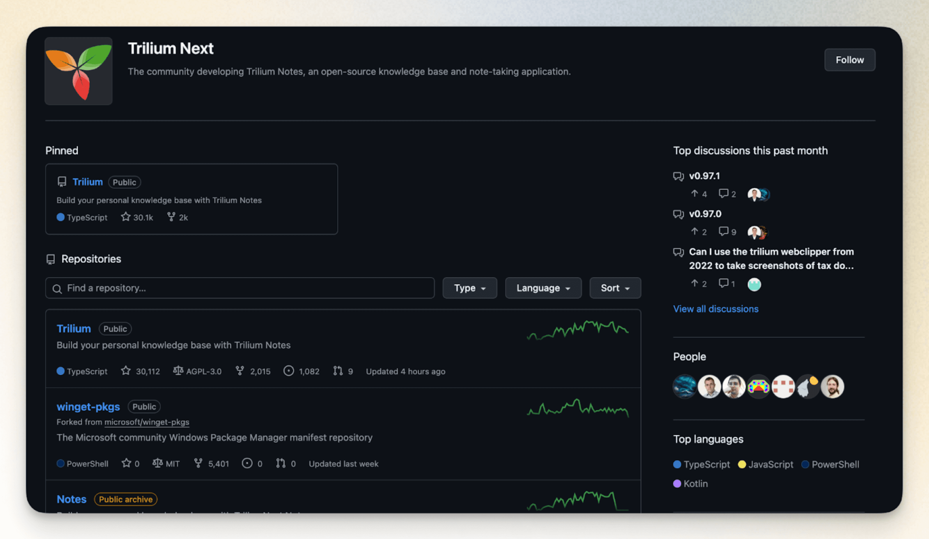Viewport: 929px width, 539px height.
Task: Open the Language filter dropdown
Action: coord(543,288)
